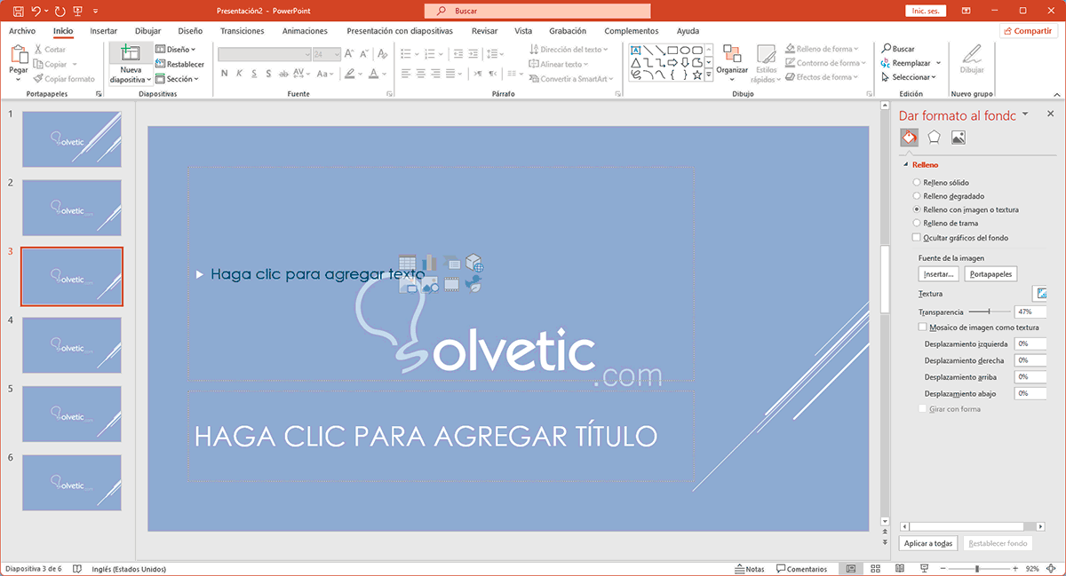
Task: Start presentation from beginning in quick access toolbar
Action: [78, 12]
